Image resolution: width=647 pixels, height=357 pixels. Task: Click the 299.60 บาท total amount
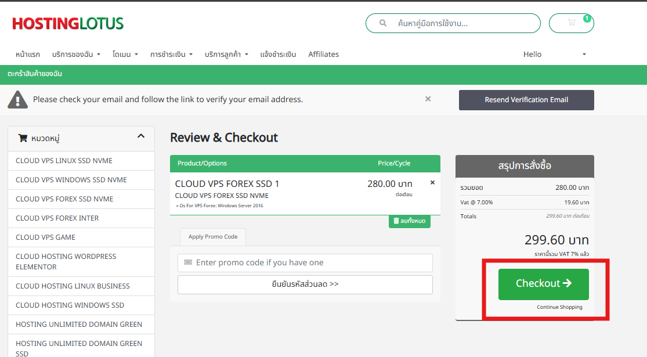(x=556, y=240)
